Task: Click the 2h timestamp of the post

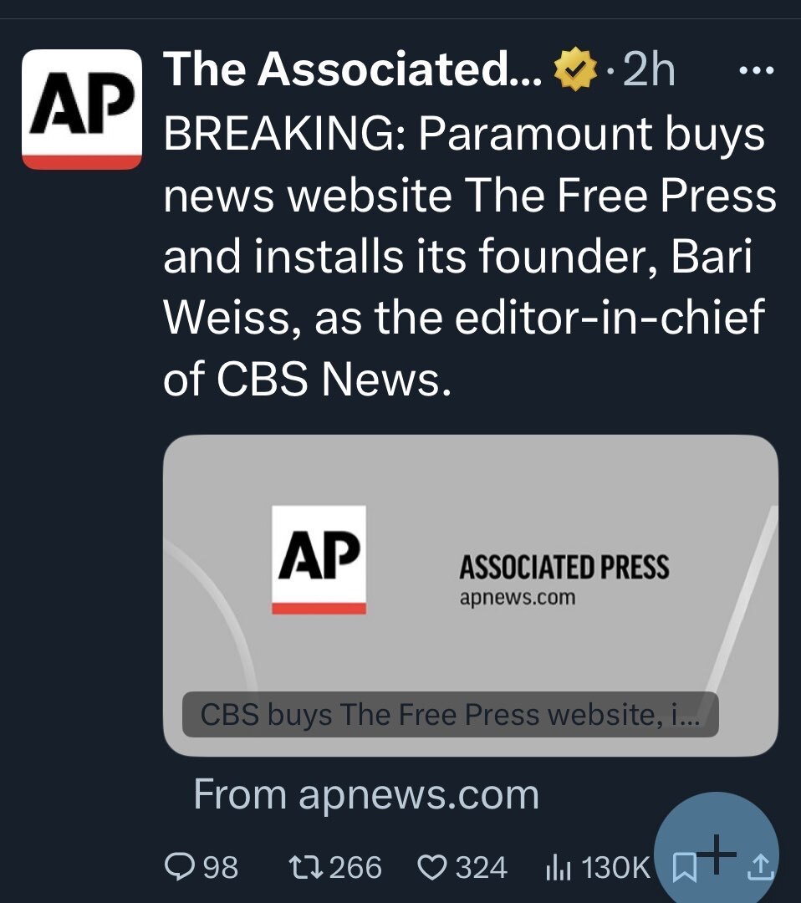Action: tap(649, 69)
